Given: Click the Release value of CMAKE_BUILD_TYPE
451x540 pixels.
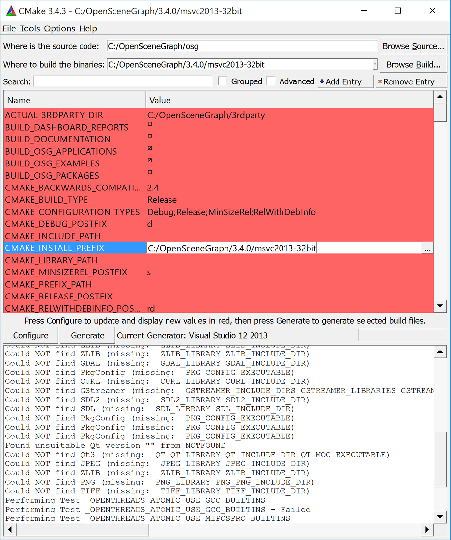Looking at the screenshot, I should [x=162, y=200].
